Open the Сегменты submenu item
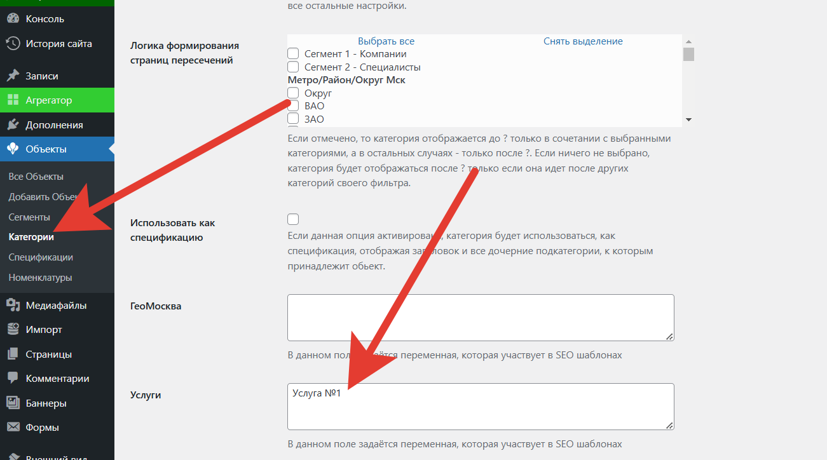The height and width of the screenshot is (460, 827). (29, 217)
